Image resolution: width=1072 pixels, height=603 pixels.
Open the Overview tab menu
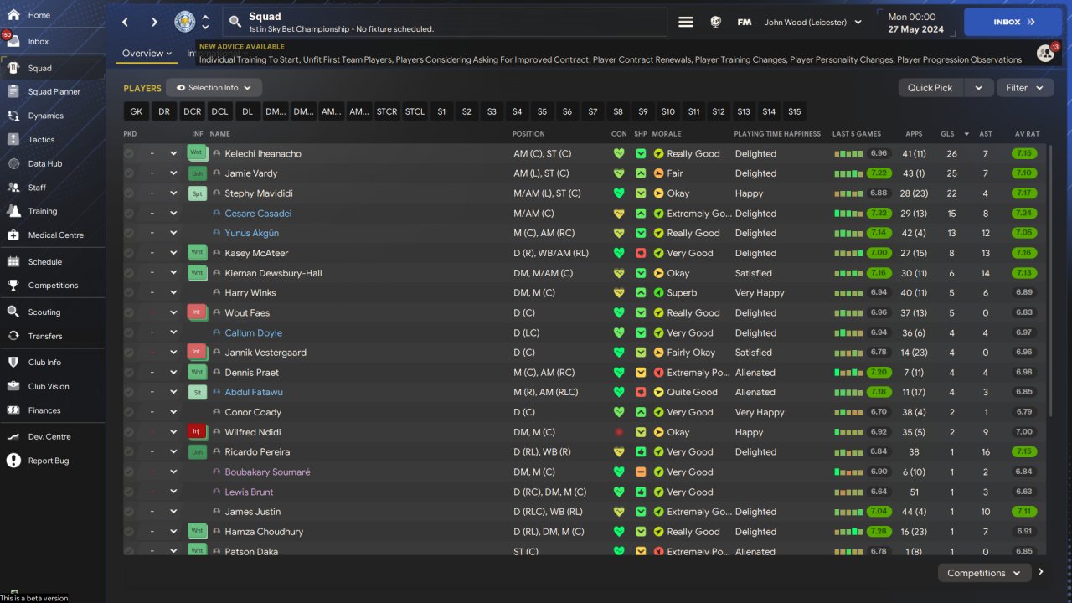pyautogui.click(x=147, y=54)
